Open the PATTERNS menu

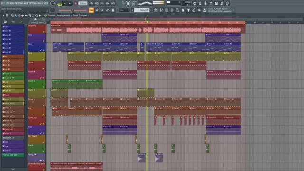(19, 3)
